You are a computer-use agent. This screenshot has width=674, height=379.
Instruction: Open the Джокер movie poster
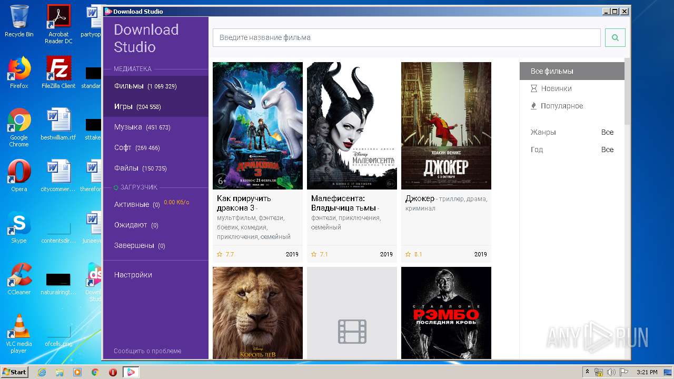pyautogui.click(x=446, y=126)
